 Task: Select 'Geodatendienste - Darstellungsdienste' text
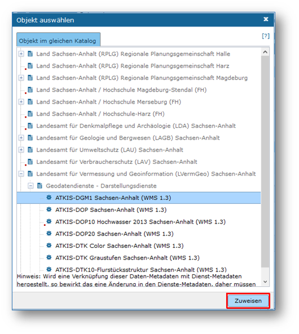click(101, 186)
